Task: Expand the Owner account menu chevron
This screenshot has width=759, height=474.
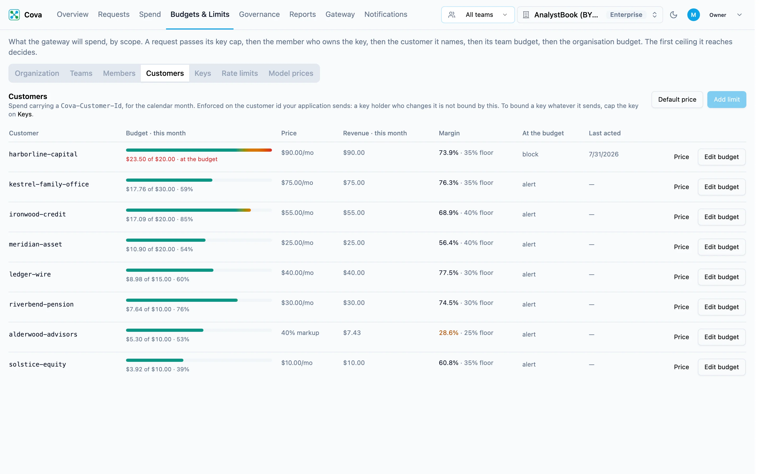Action: pyautogui.click(x=739, y=15)
